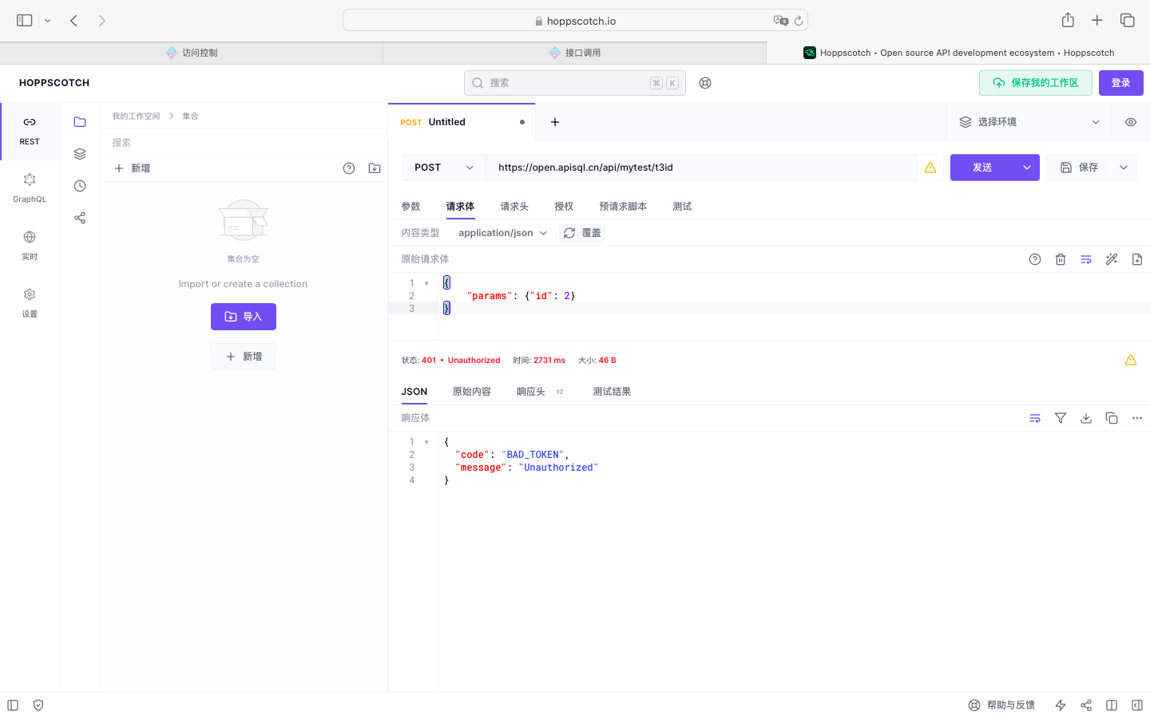Toggle the 覆盖 override content type button
This screenshot has width=1150, height=718.
[582, 233]
